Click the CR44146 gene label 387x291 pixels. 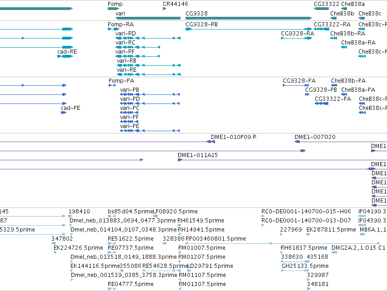point(175,4)
